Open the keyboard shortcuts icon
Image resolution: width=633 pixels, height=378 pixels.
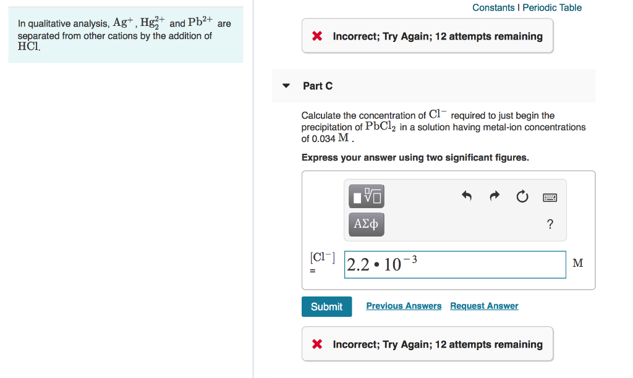click(550, 196)
